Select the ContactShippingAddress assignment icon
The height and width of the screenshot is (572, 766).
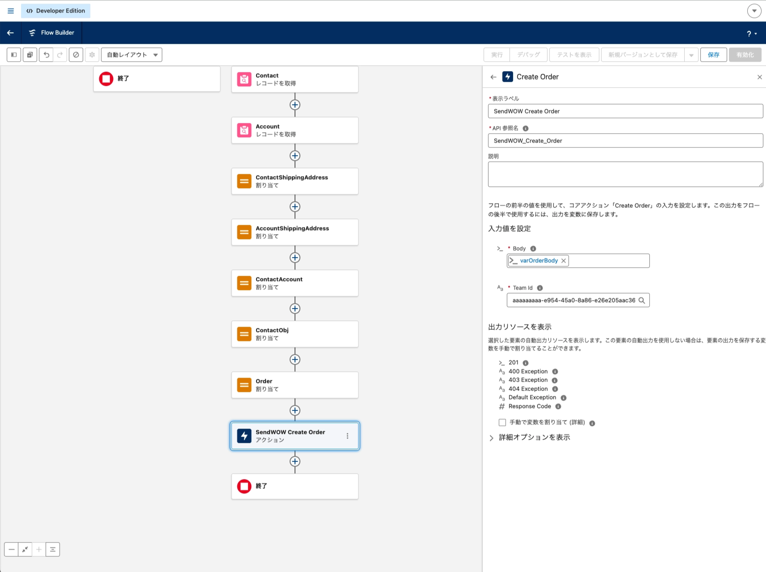click(x=244, y=181)
